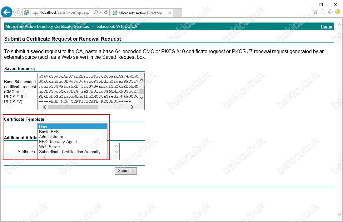Maximize the browser window
Viewport: 343px width, 222px height.
tap(321, 5)
